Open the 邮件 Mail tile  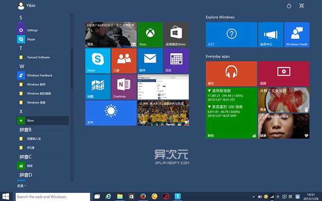point(150,61)
